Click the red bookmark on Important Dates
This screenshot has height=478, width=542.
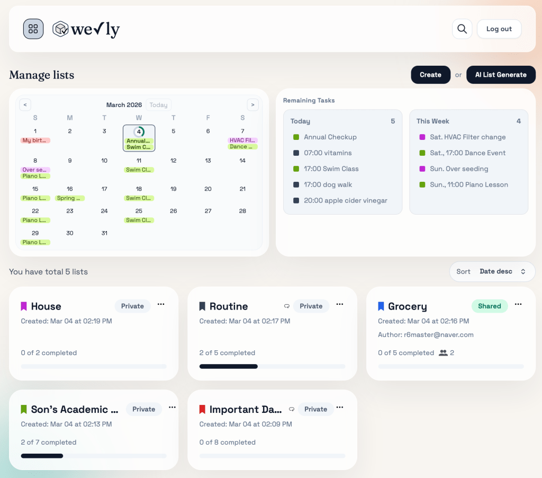click(x=202, y=409)
